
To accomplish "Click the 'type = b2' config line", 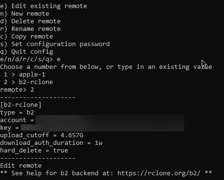I will pyautogui.click(x=17, y=113).
